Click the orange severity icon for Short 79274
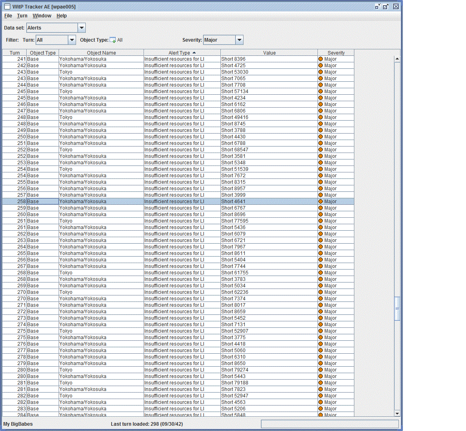The height and width of the screenshot is (431, 466). [x=321, y=370]
